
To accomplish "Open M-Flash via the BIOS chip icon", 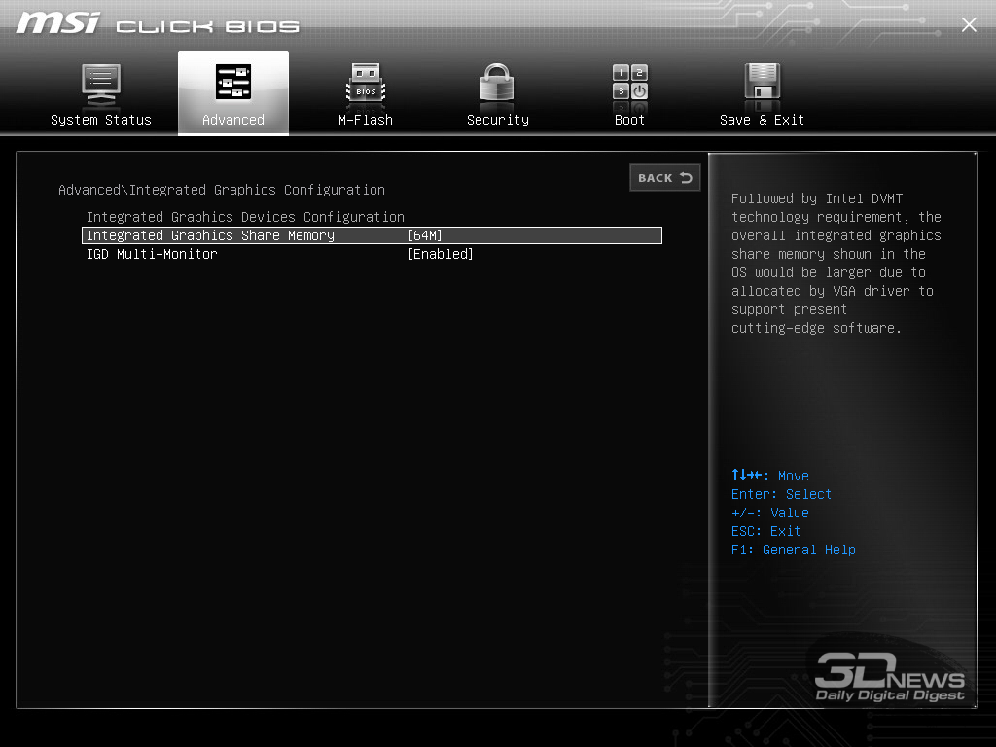I will pos(366,85).
